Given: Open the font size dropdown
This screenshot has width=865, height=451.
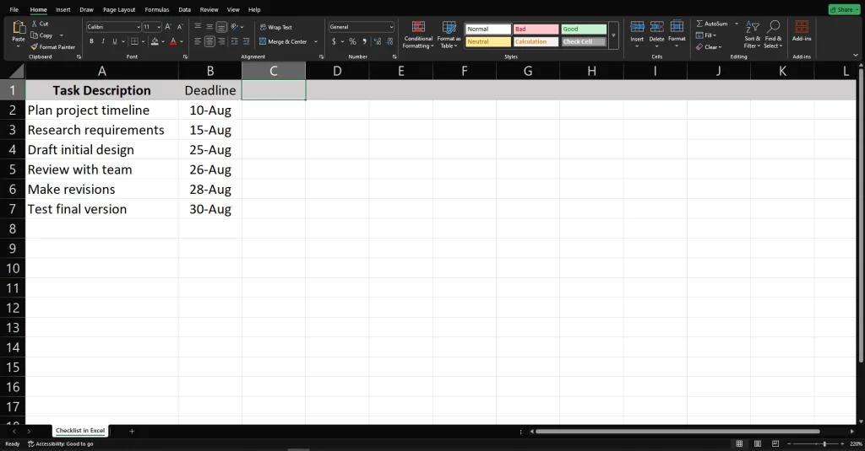Looking at the screenshot, I should (x=159, y=27).
